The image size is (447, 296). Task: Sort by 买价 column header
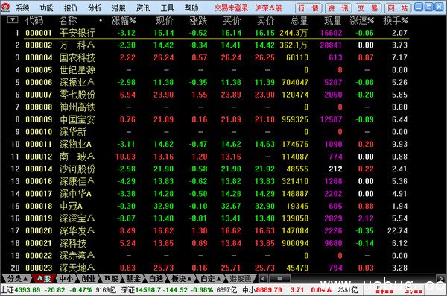pyautogui.click(x=232, y=21)
